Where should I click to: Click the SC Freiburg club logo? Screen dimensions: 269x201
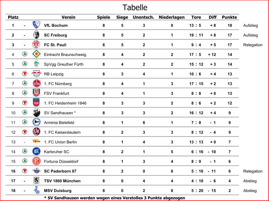click(x=36, y=35)
